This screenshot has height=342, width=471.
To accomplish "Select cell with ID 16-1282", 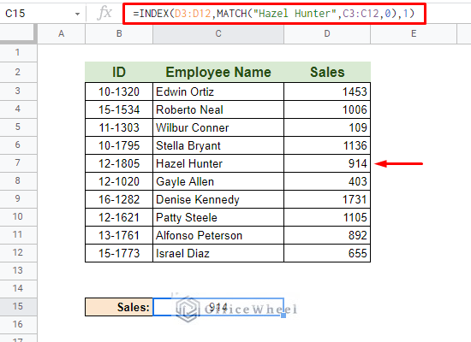I will 119,199.
